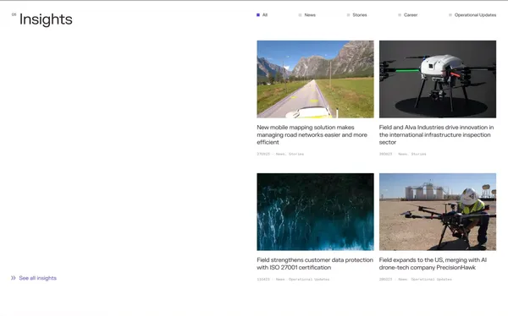Screen dimensions: 508x316
Task: Filter insights by Operational Updates
Action: [472, 15]
